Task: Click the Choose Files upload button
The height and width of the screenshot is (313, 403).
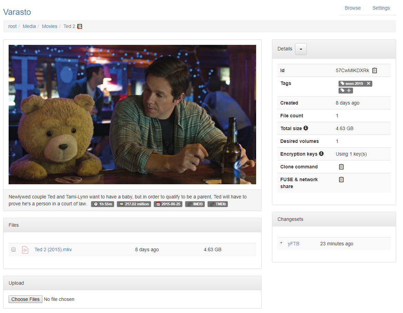Action: [x=26, y=299]
